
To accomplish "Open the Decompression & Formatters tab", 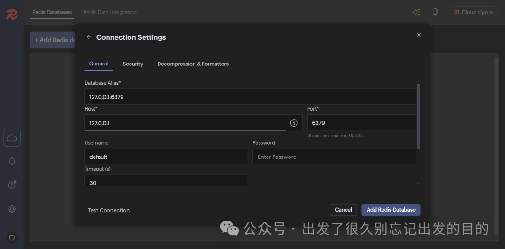I will (x=193, y=64).
